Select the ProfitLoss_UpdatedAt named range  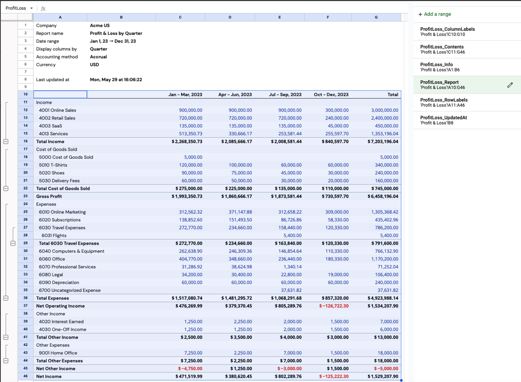point(467,120)
